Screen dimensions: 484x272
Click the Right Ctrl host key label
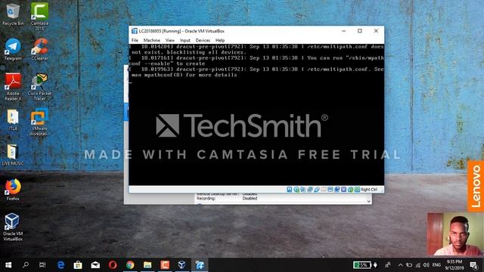click(x=369, y=190)
